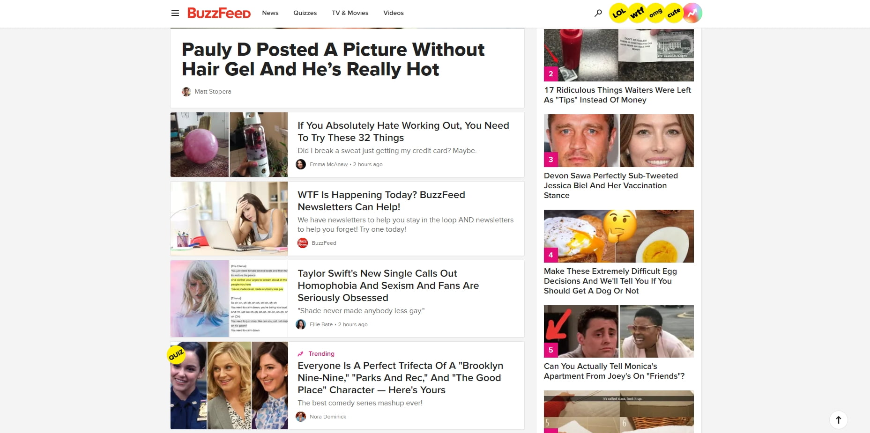The height and width of the screenshot is (433, 870).
Task: Select the wtf badge
Action: [637, 13]
